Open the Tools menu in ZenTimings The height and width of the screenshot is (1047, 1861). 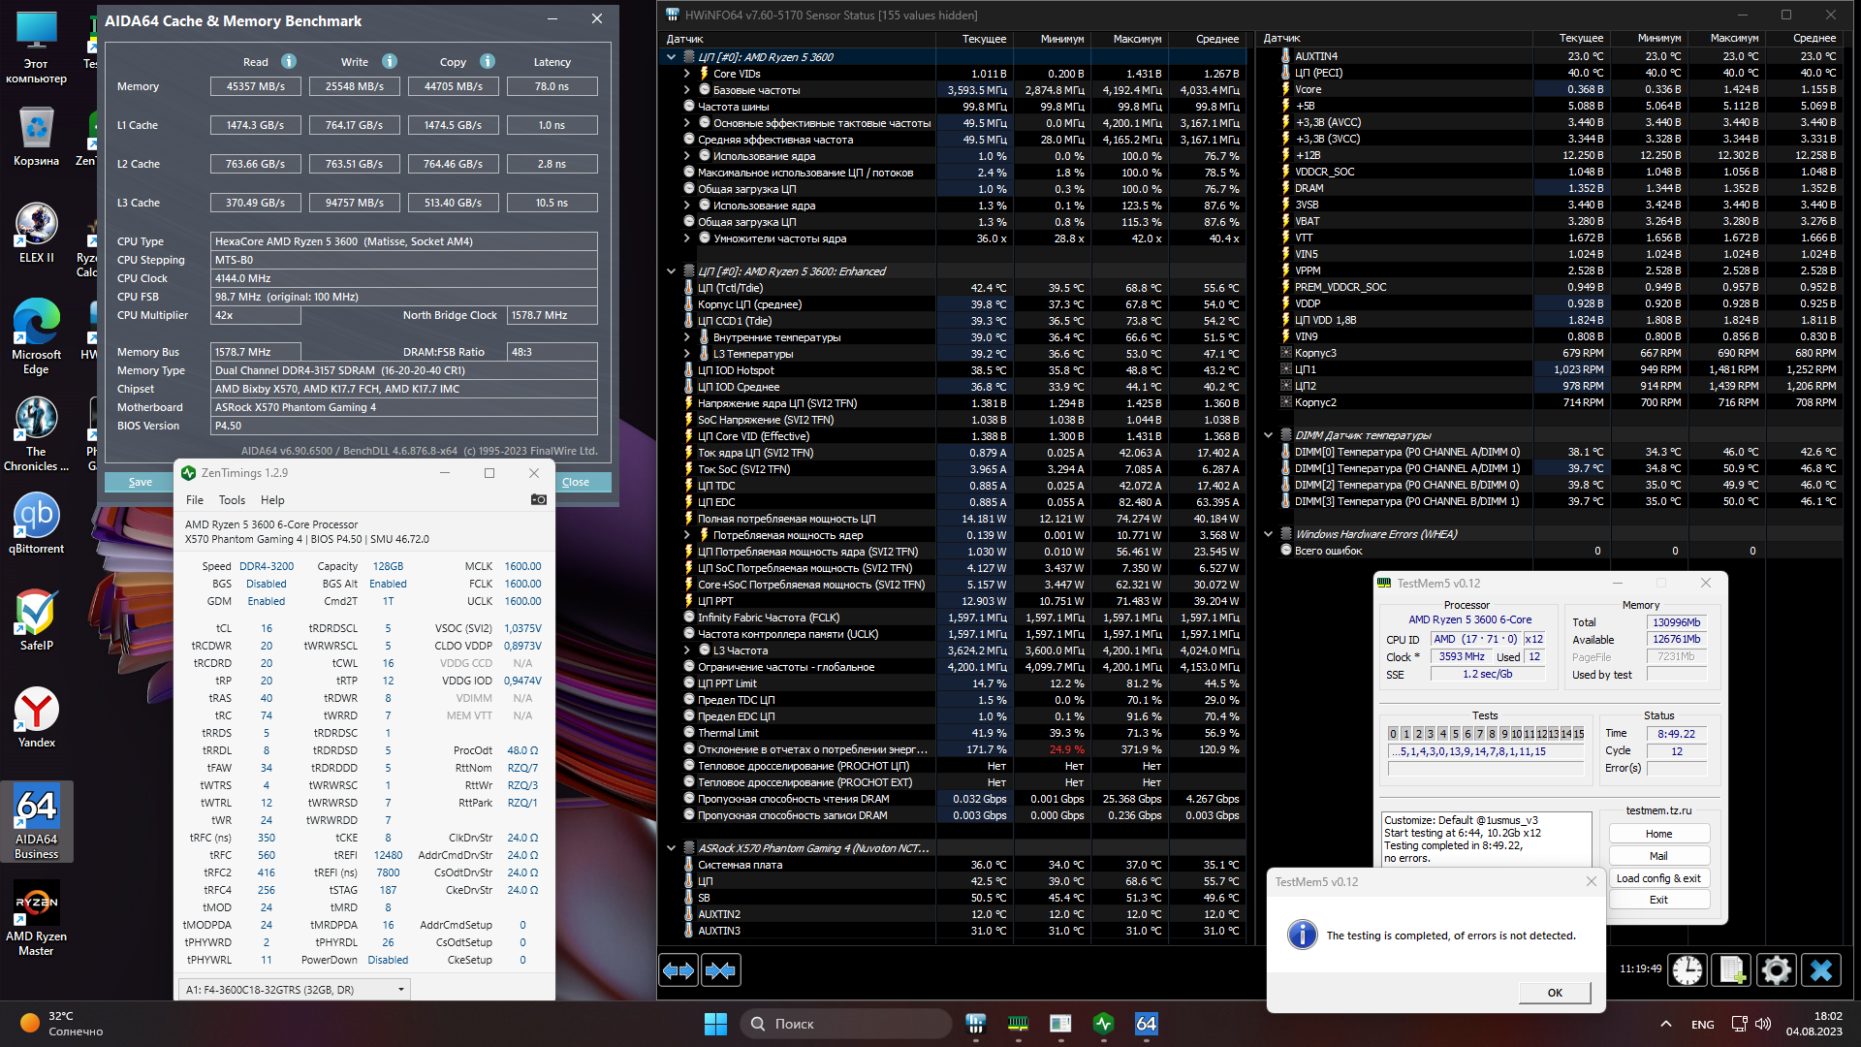click(232, 500)
